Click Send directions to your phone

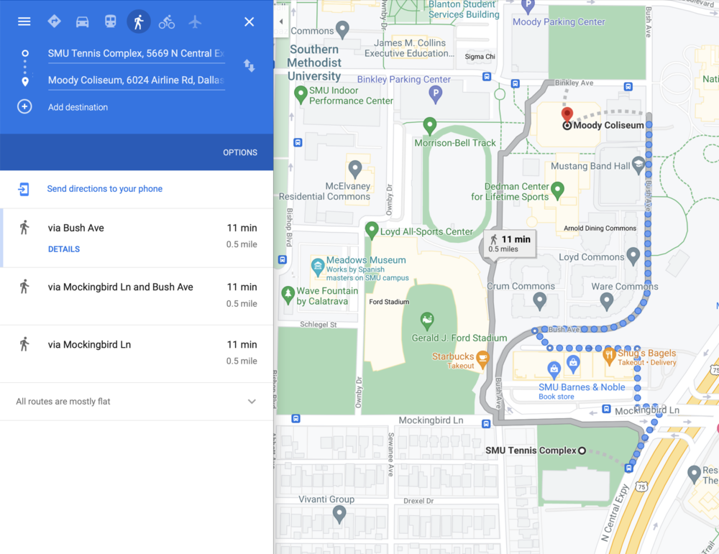click(x=104, y=189)
